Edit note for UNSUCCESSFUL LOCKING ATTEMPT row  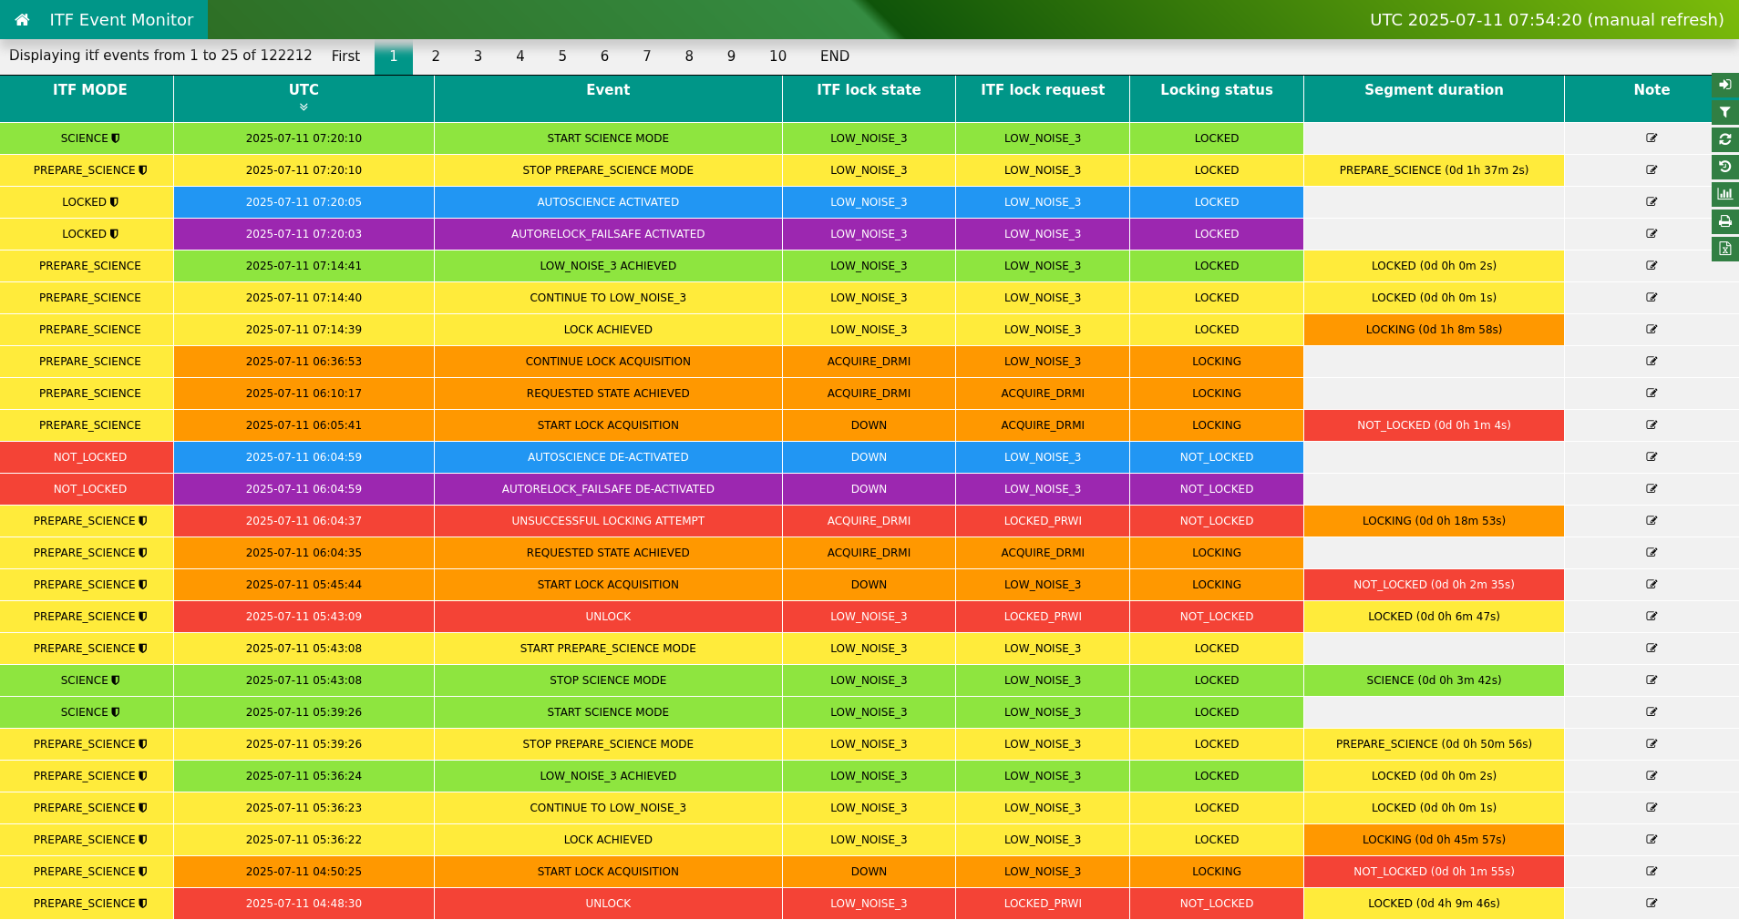[1652, 521]
